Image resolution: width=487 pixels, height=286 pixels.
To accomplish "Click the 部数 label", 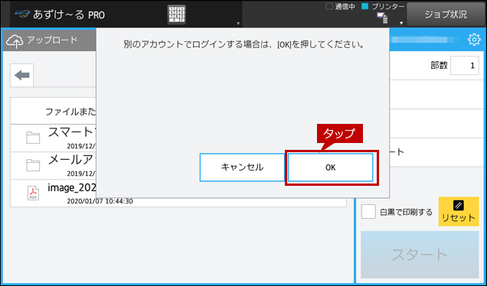I will (439, 66).
